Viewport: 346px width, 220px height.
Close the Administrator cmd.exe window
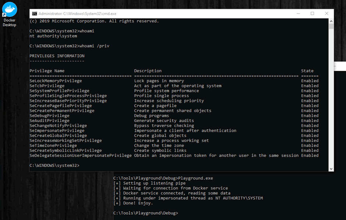pyautogui.click(x=326, y=14)
